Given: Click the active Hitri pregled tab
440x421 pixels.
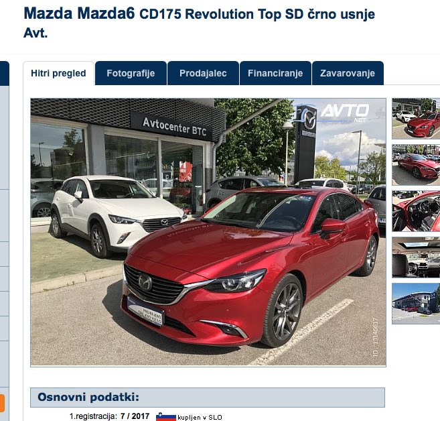Looking at the screenshot, I should click(58, 73).
